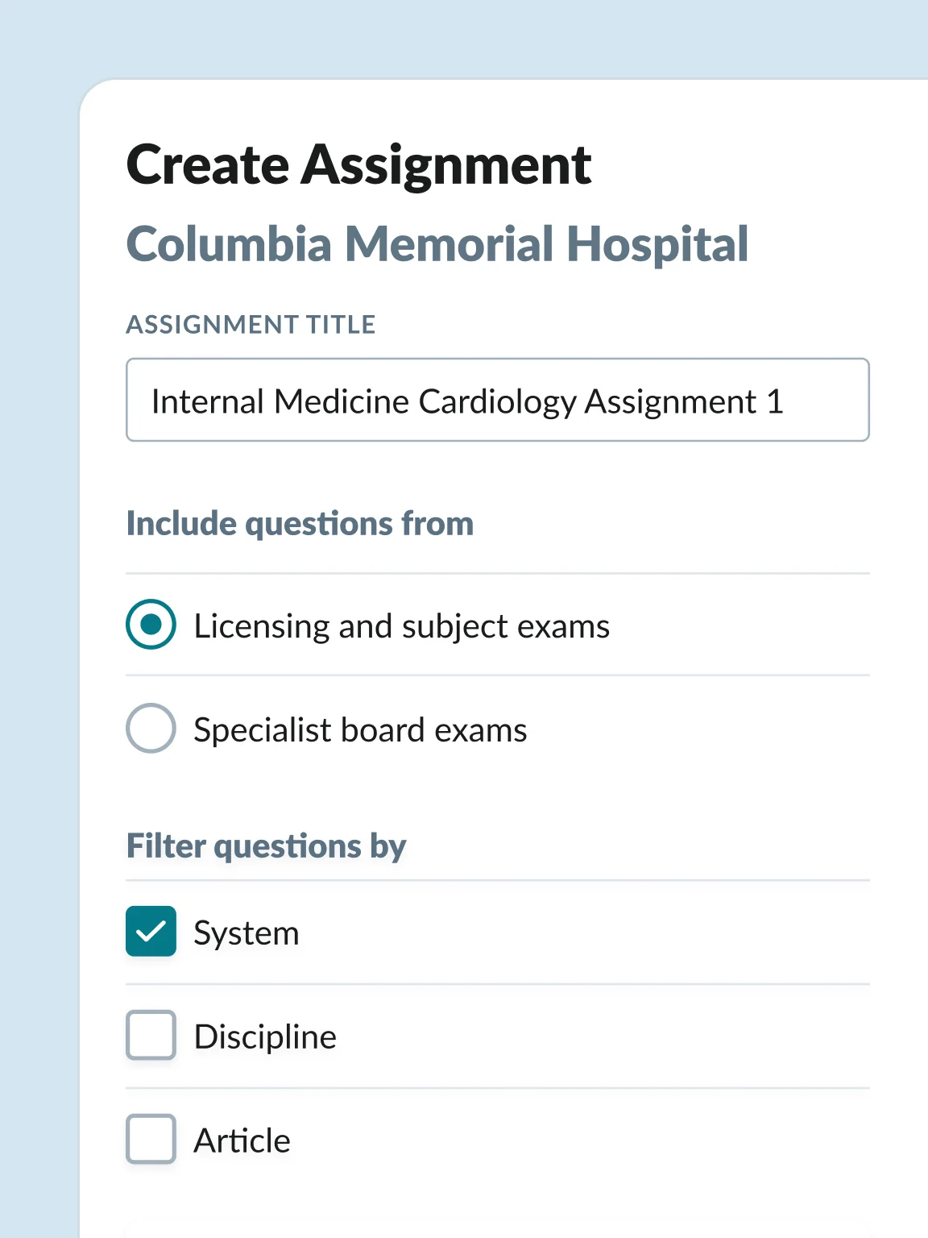Click the System filter label text
928x1238 pixels.
[246, 933]
